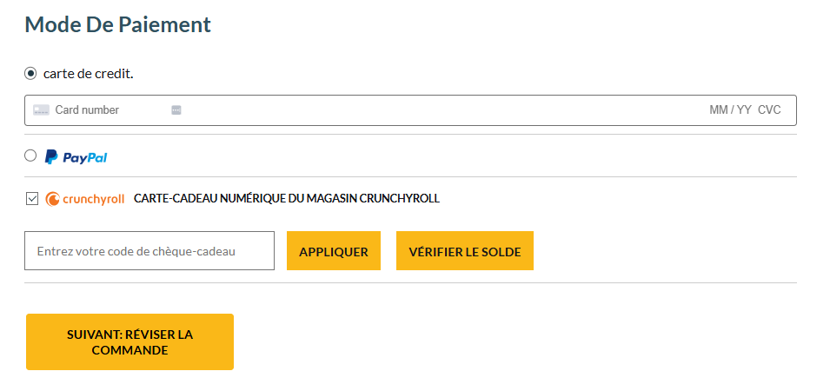Click the Card number field
The image size is (830, 391).
[87, 110]
